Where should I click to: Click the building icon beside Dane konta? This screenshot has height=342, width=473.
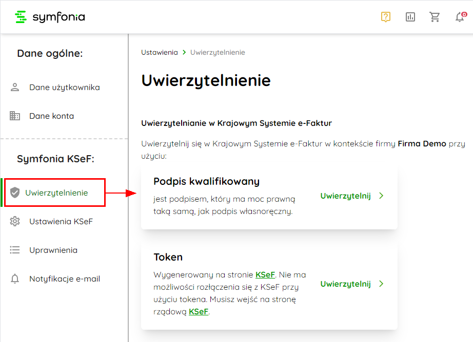[15, 116]
